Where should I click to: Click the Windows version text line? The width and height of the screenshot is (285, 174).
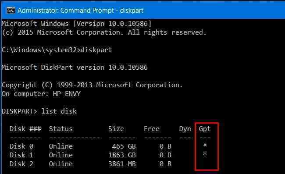coord(77,24)
